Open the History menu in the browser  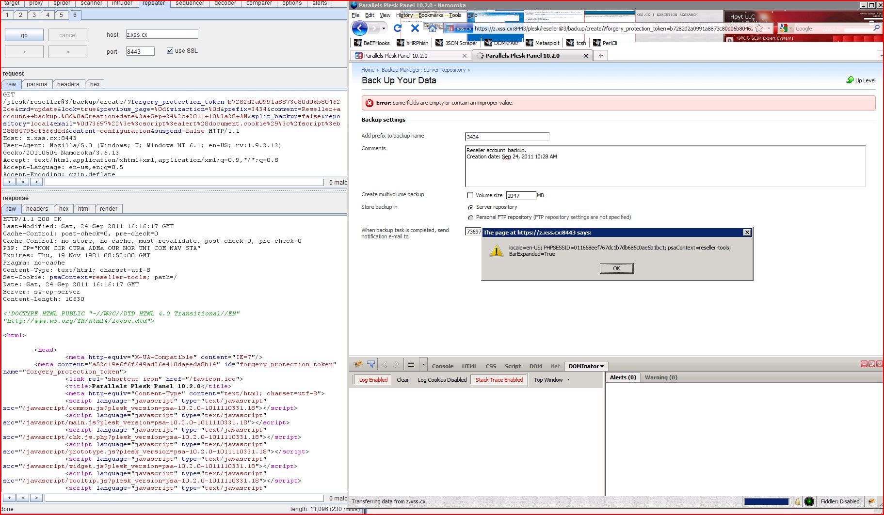point(404,15)
